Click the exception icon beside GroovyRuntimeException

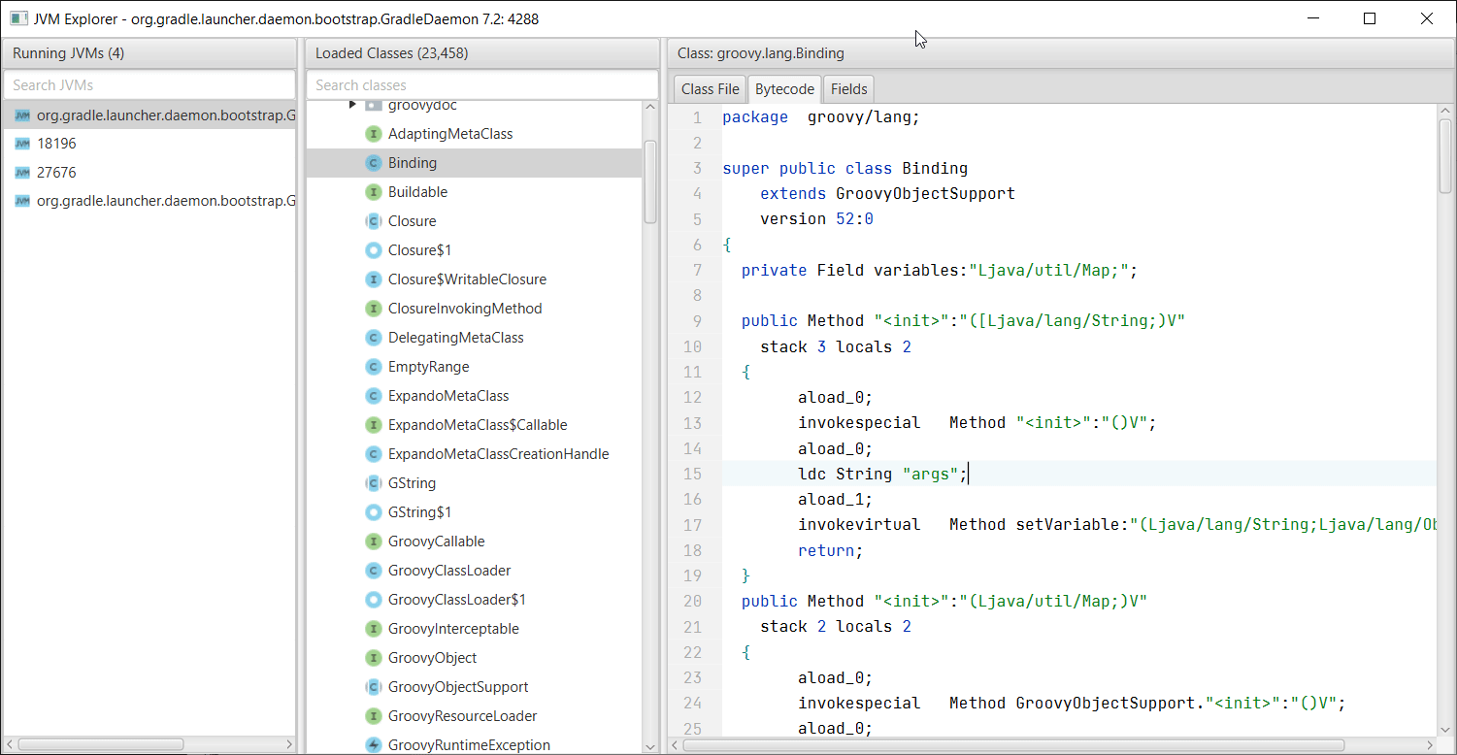click(x=373, y=745)
